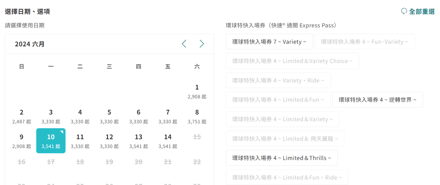The height and width of the screenshot is (185, 440).
Task: Select June 8 priced 3,751
Action: coord(197,116)
